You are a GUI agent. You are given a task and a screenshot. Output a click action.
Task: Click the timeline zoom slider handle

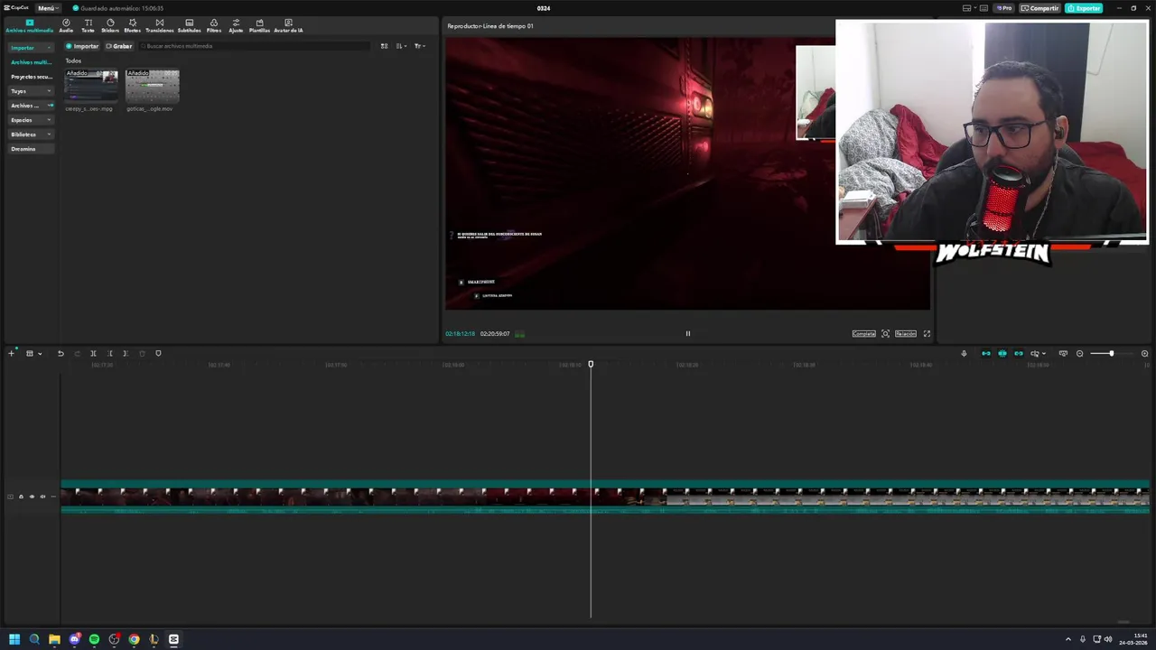pos(1111,353)
